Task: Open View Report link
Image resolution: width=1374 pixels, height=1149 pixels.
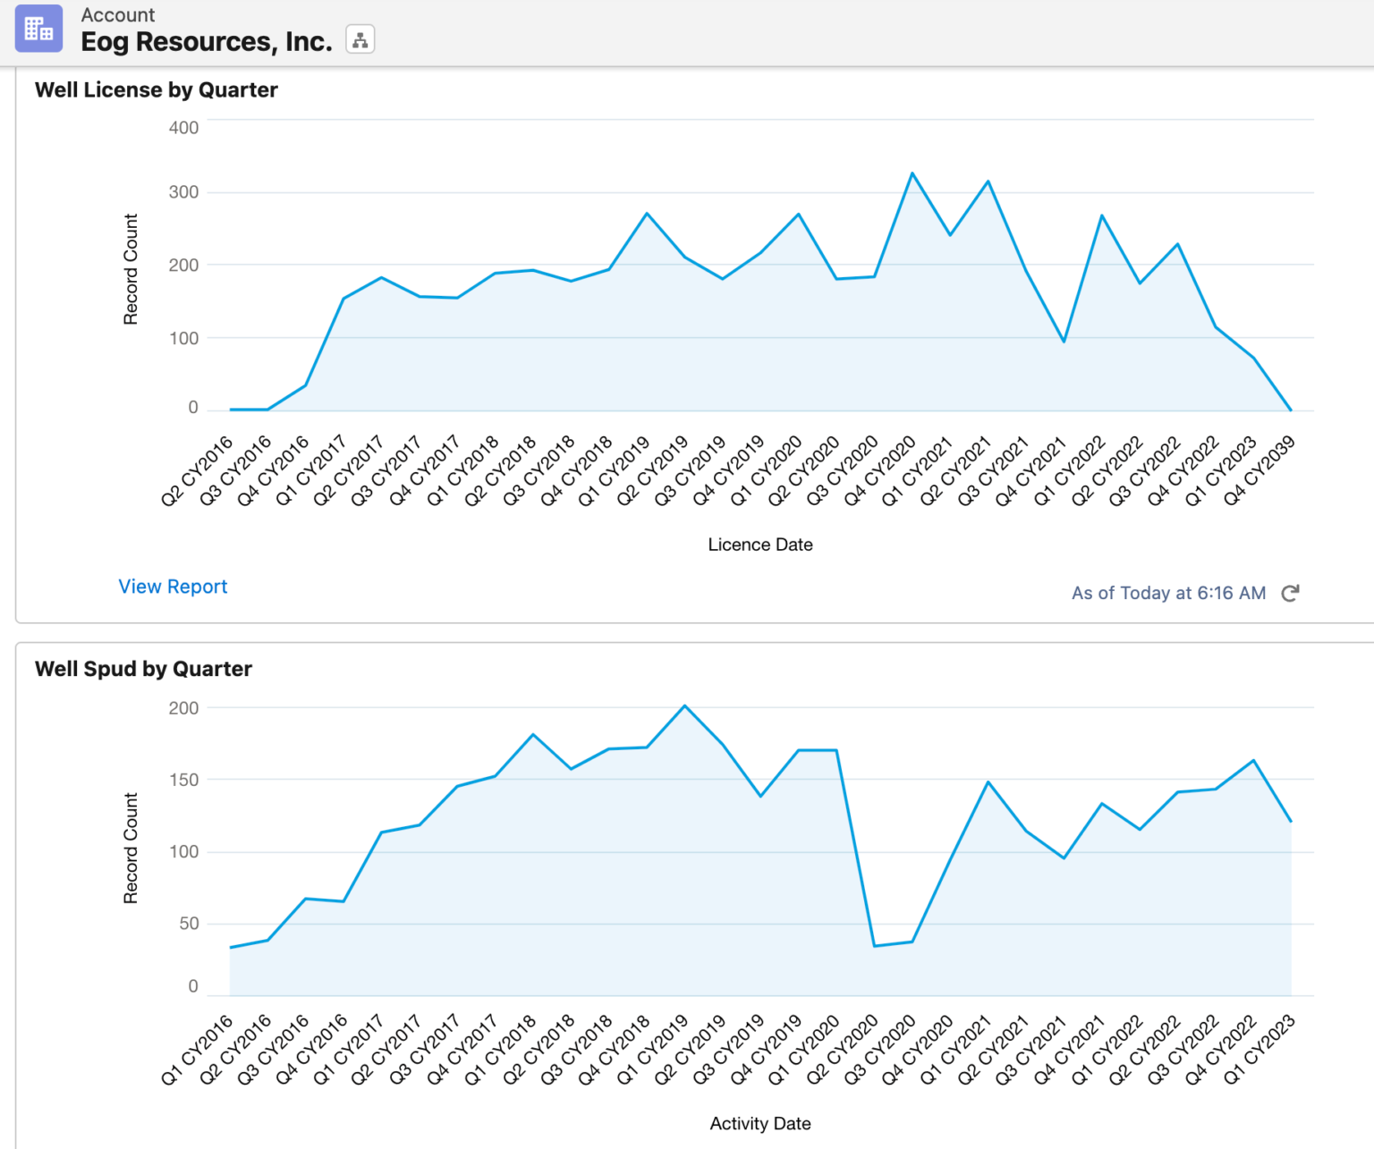Action: pyautogui.click(x=173, y=587)
